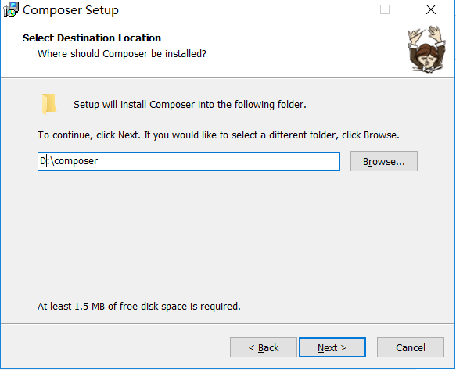Click the To continue, click Next instruction text
456x370 pixels.
click(x=218, y=135)
